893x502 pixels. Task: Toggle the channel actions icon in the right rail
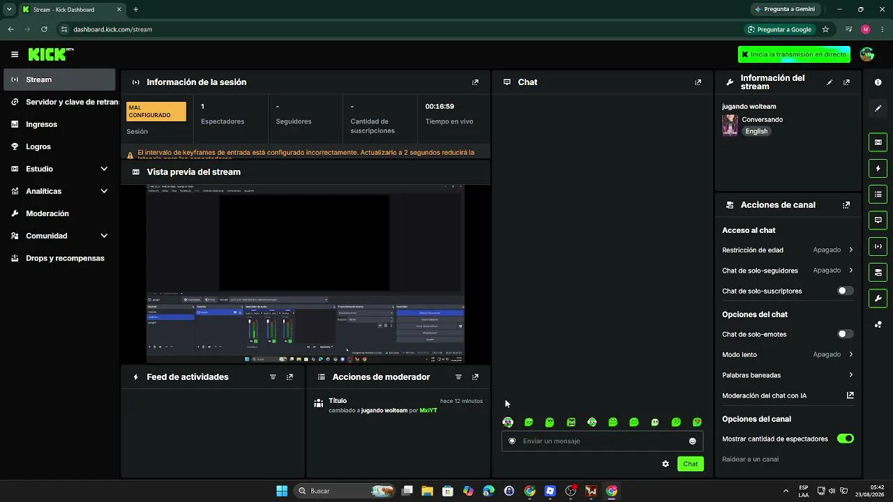pos(878,273)
